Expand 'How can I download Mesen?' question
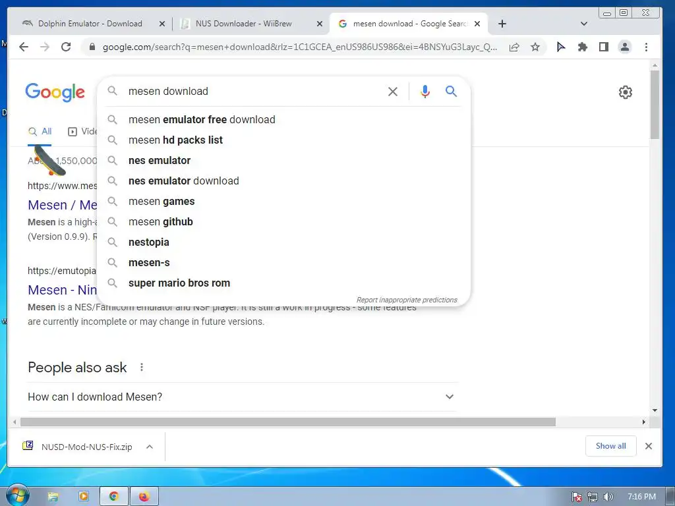 [x=243, y=397]
